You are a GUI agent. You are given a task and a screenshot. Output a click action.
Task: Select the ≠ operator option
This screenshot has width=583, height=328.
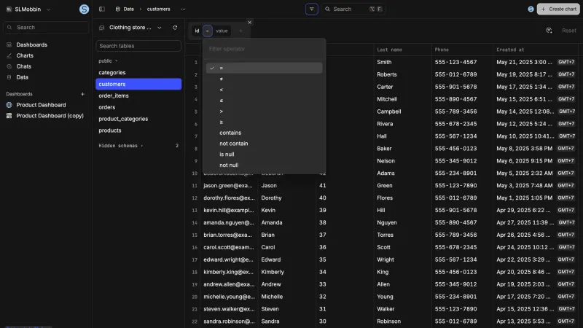tap(264, 79)
